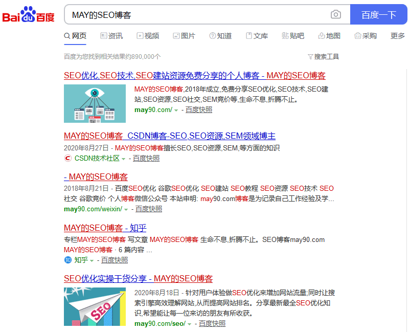Click the CSDN red logo icon
Screen dimensions: 409x332
68,158
